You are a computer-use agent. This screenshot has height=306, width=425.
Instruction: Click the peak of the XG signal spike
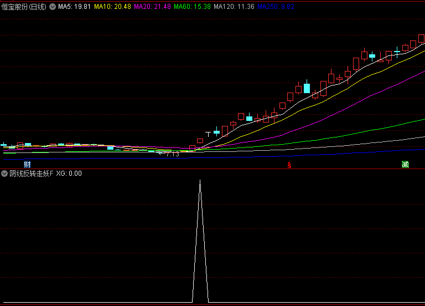[x=200, y=181]
